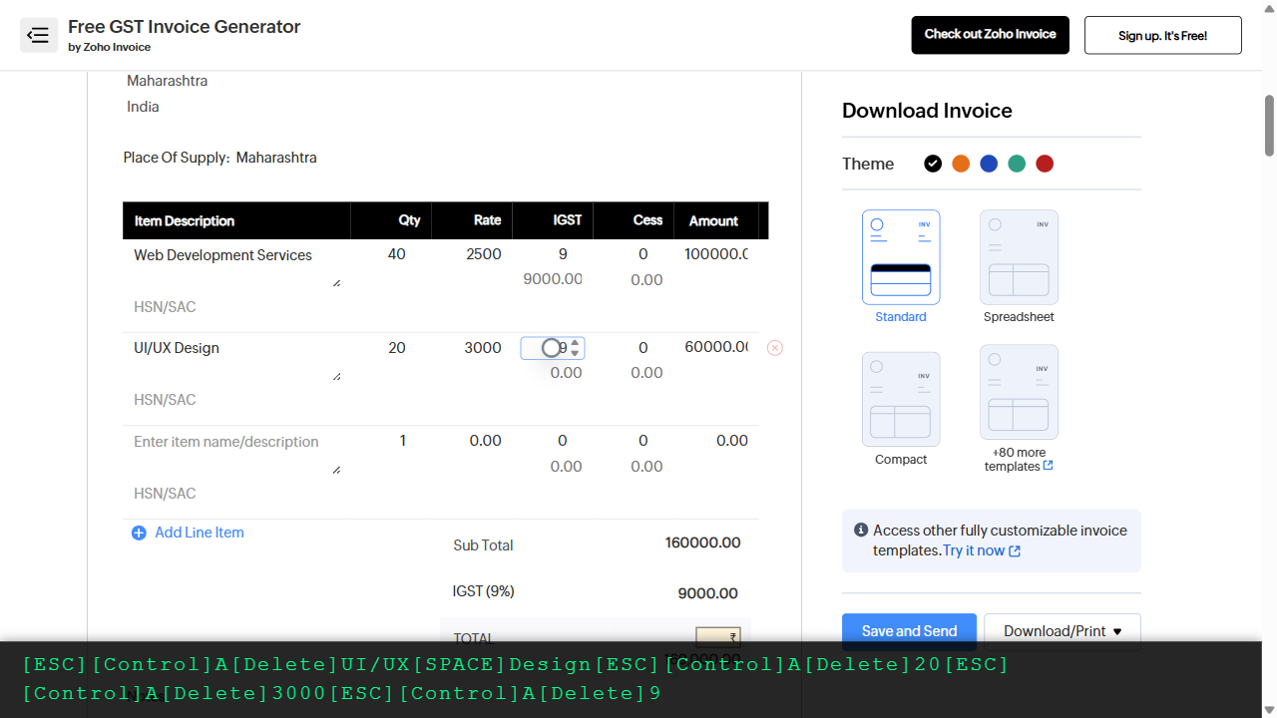Choose the Spreadsheet invoice template

point(1019,257)
